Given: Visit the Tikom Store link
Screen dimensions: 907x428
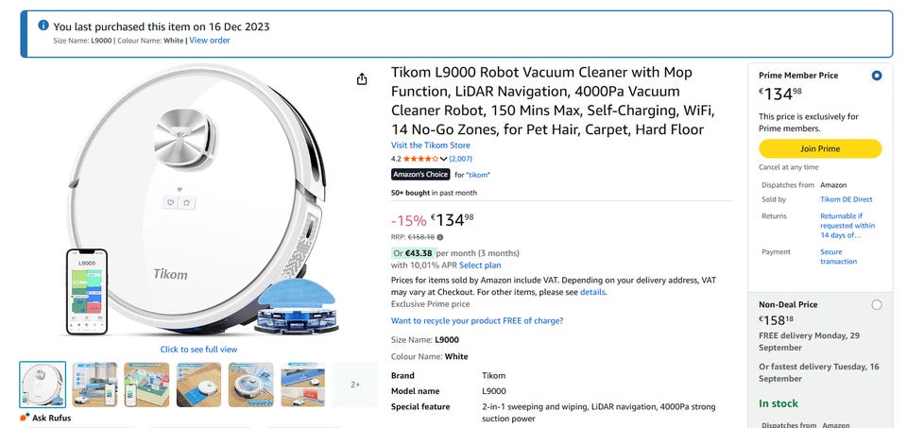Looking at the screenshot, I should click(x=430, y=146).
